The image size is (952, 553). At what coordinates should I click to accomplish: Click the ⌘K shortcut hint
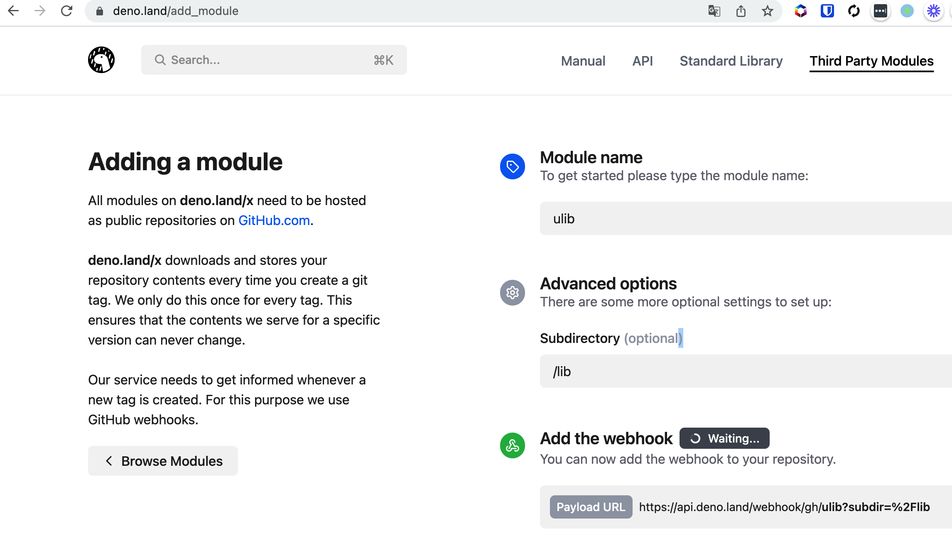click(384, 60)
